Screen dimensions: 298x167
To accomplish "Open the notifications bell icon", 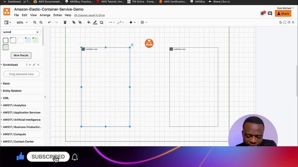I will click(x=263, y=13).
